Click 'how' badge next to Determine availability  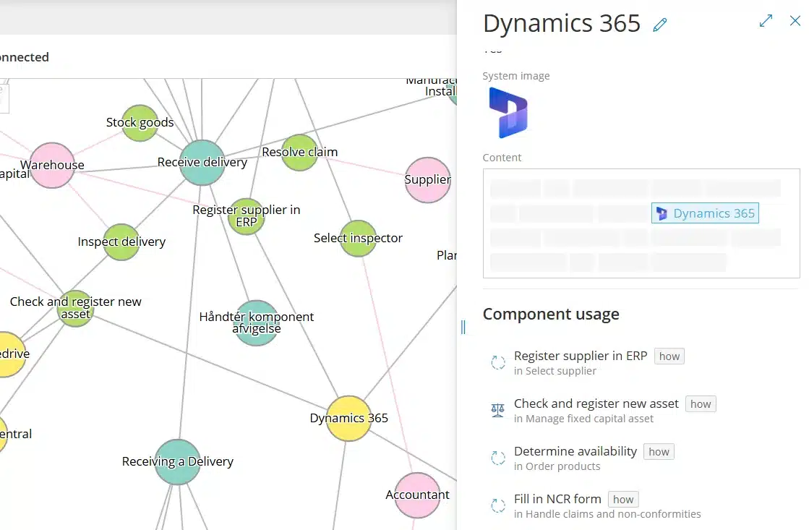coord(659,452)
